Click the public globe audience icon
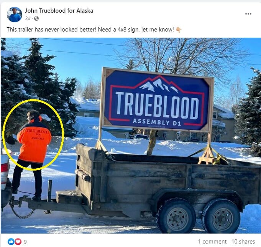Image resolution: width=261 pixels, height=247 pixels. [x=36, y=18]
